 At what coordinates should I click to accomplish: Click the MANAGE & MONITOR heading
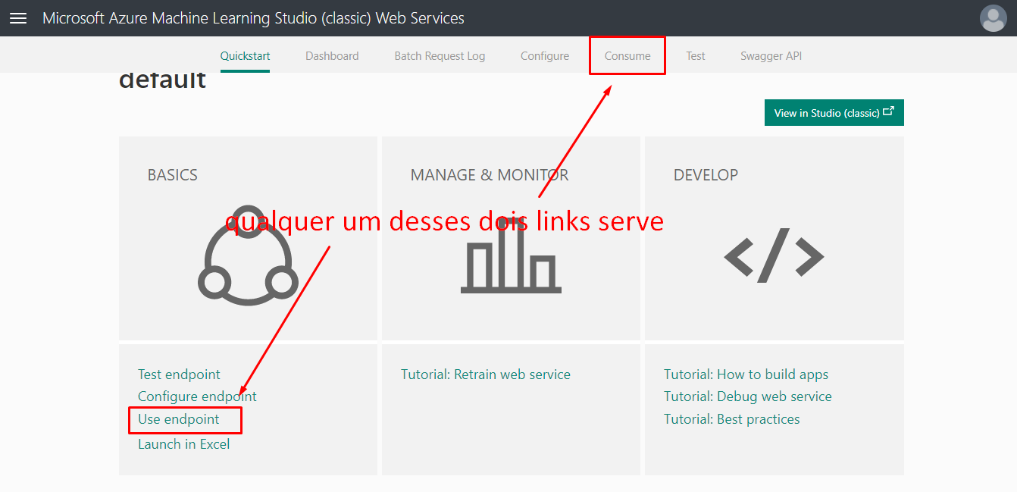click(x=490, y=175)
